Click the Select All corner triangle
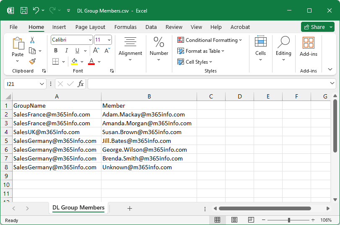This screenshot has width=340, height=225. (x=8, y=97)
